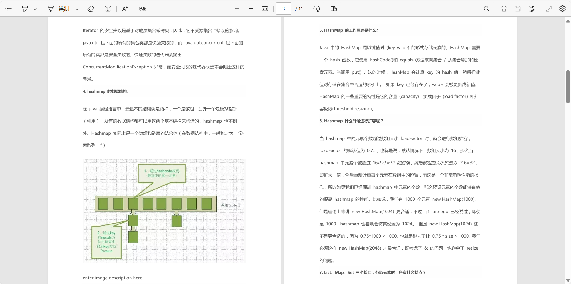The image size is (571, 284).
Task: Open PDF viewer settings gear
Action: [x=562, y=9]
